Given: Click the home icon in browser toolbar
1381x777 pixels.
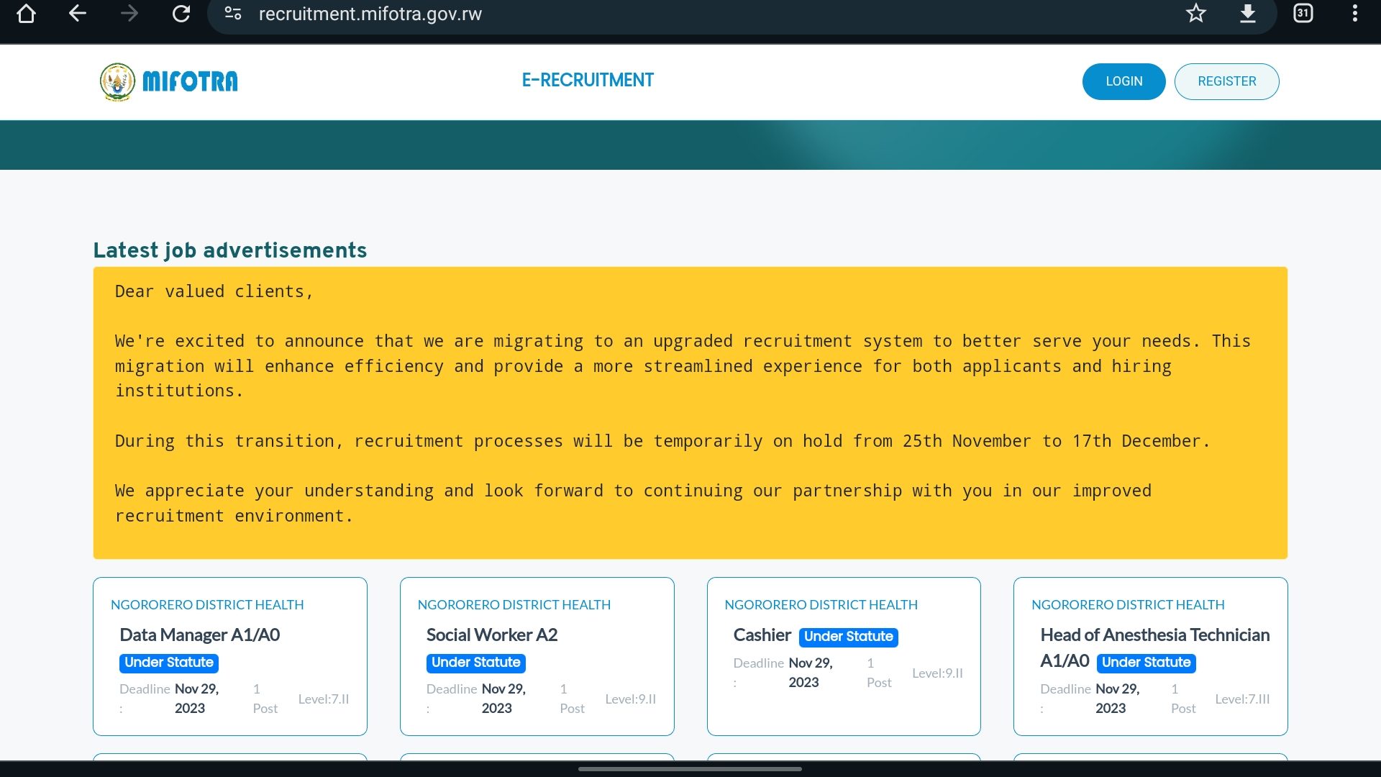Looking at the screenshot, I should 27,14.
